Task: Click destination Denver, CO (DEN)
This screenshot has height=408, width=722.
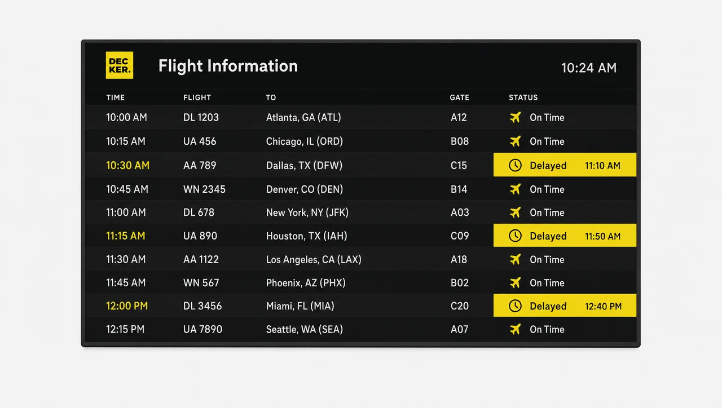Action: click(305, 189)
